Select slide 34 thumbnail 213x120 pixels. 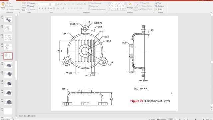coord(8,84)
